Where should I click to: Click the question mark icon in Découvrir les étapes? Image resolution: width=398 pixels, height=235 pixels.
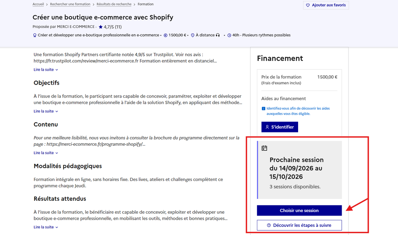[269, 225]
